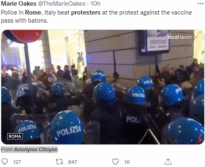View the 847 retweets count
Viewport: 205px width, 167px height.
tap(72, 162)
